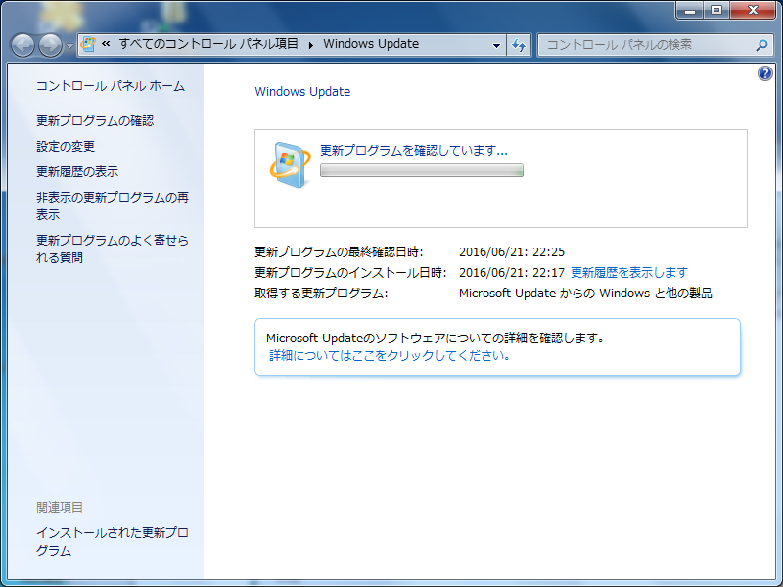Click the Forward navigation arrow button
This screenshot has width=783, height=587.
pyautogui.click(x=51, y=45)
